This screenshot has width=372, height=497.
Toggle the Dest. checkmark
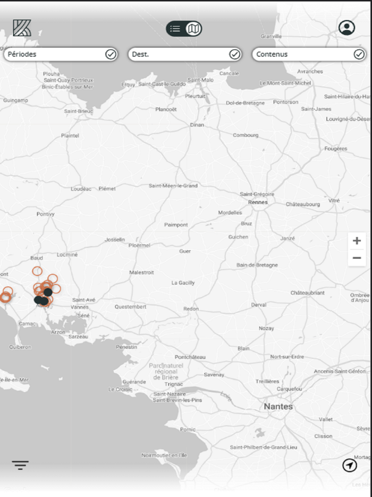[234, 54]
